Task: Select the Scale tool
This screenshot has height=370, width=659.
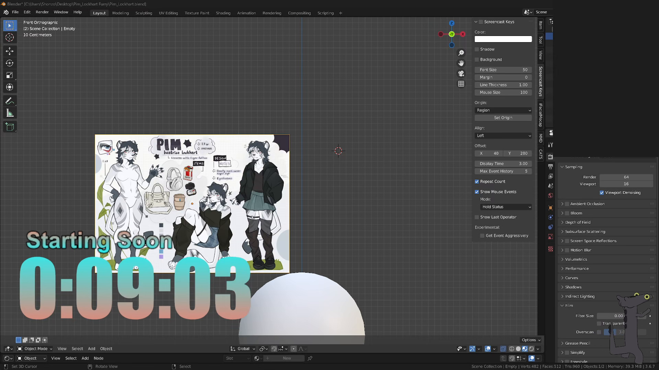Action: click(10, 75)
